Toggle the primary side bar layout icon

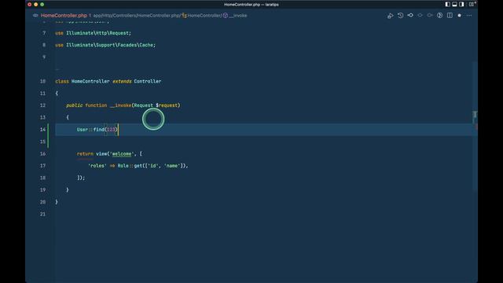[x=447, y=4]
